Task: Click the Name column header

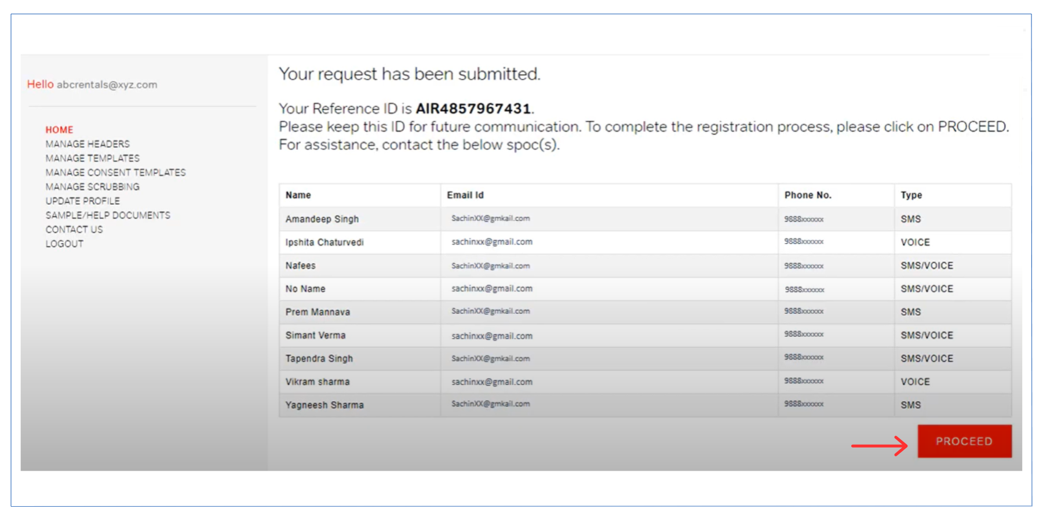Action: (298, 195)
